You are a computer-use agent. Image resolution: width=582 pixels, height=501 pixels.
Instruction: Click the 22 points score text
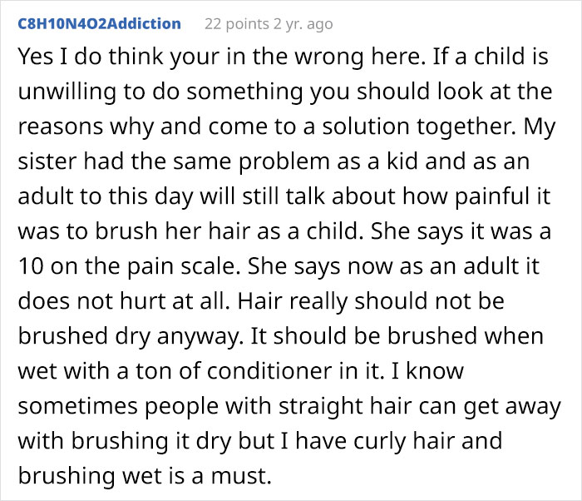coord(237,24)
